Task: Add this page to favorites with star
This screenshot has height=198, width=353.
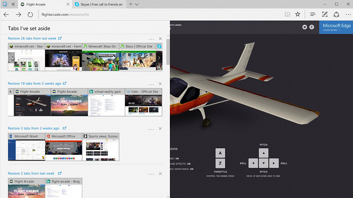Action: tap(297, 15)
